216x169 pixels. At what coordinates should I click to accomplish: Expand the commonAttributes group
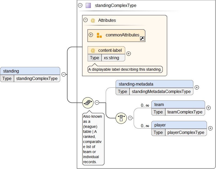[x=91, y=35]
